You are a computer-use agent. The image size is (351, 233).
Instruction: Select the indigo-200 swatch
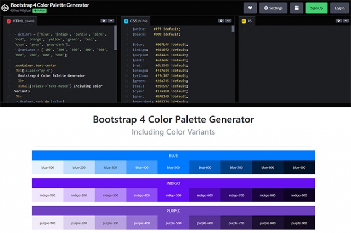79,195
